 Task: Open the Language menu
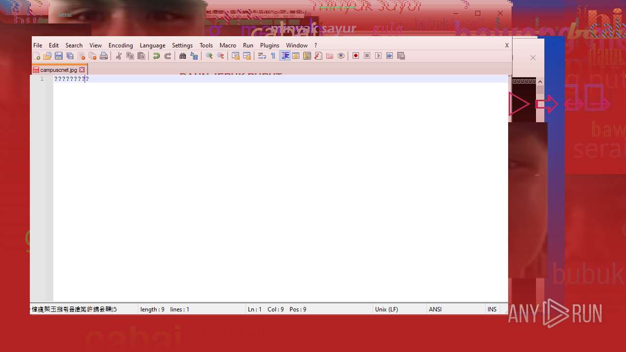click(x=153, y=45)
